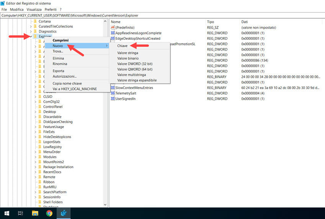The height and width of the screenshot is (219, 325).
Task: Open the Windows Start menu
Action: 7,213
